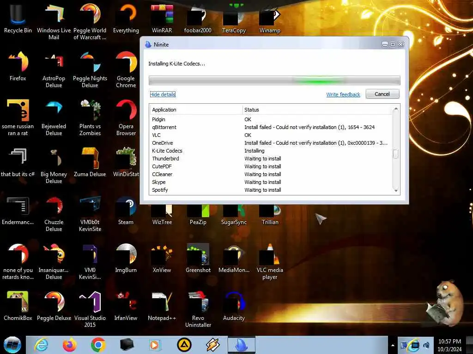Open the Write feedback link
The width and height of the screenshot is (473, 354).
tap(343, 94)
